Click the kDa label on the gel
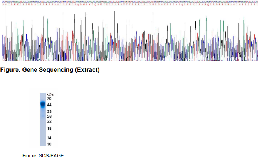262x157 pixels. [50, 94]
